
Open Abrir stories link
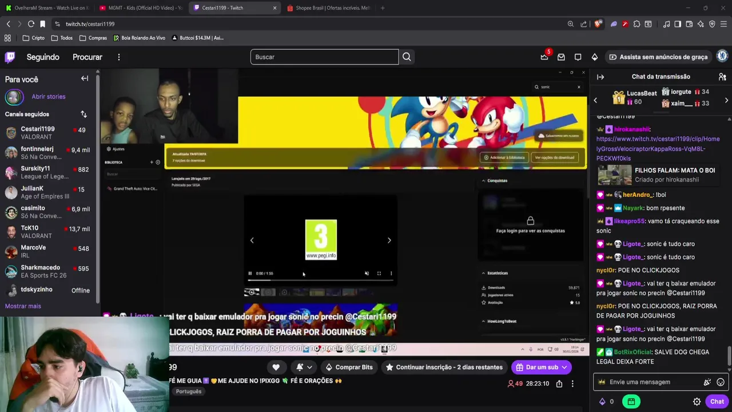(49, 97)
